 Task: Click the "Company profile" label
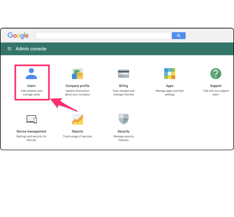point(77,86)
